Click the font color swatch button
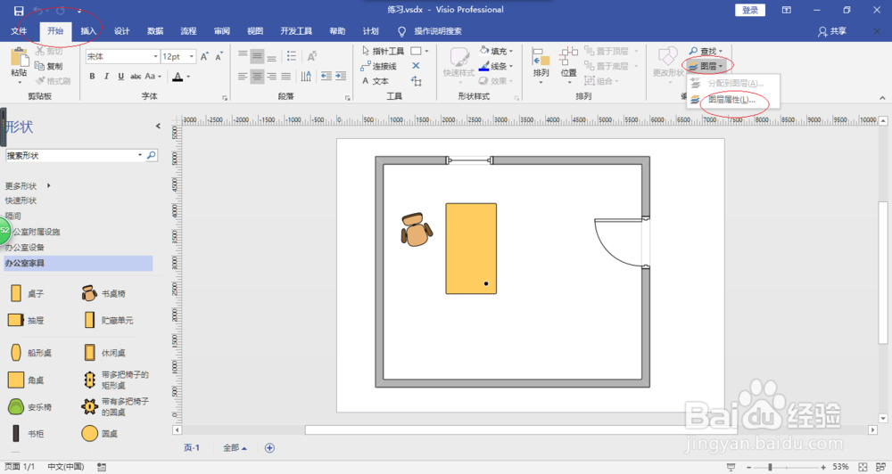892x474 pixels. tap(178, 76)
